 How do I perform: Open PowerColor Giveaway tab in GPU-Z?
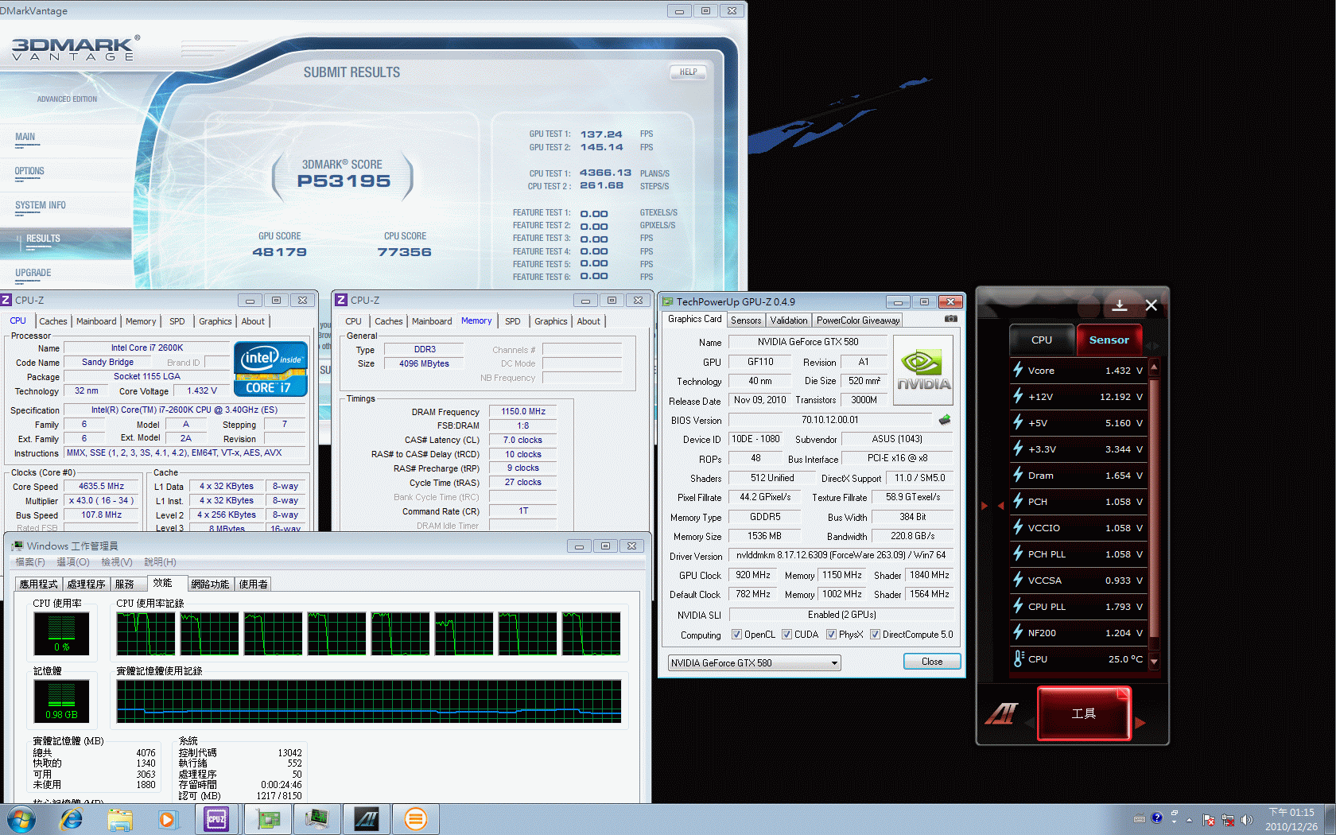tap(858, 320)
